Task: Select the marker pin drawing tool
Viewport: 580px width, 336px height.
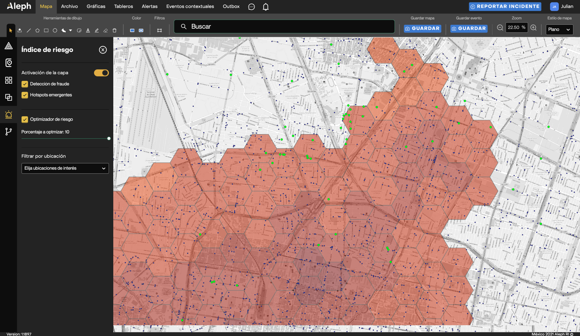Action: [x=20, y=30]
